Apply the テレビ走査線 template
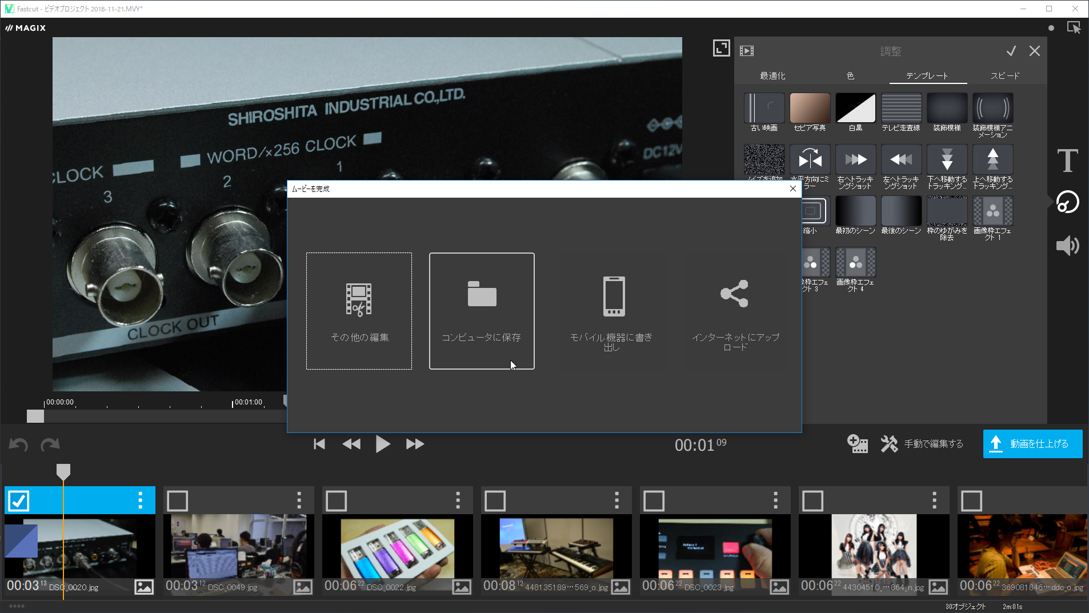Image resolution: width=1089 pixels, height=613 pixels. pos(901,108)
